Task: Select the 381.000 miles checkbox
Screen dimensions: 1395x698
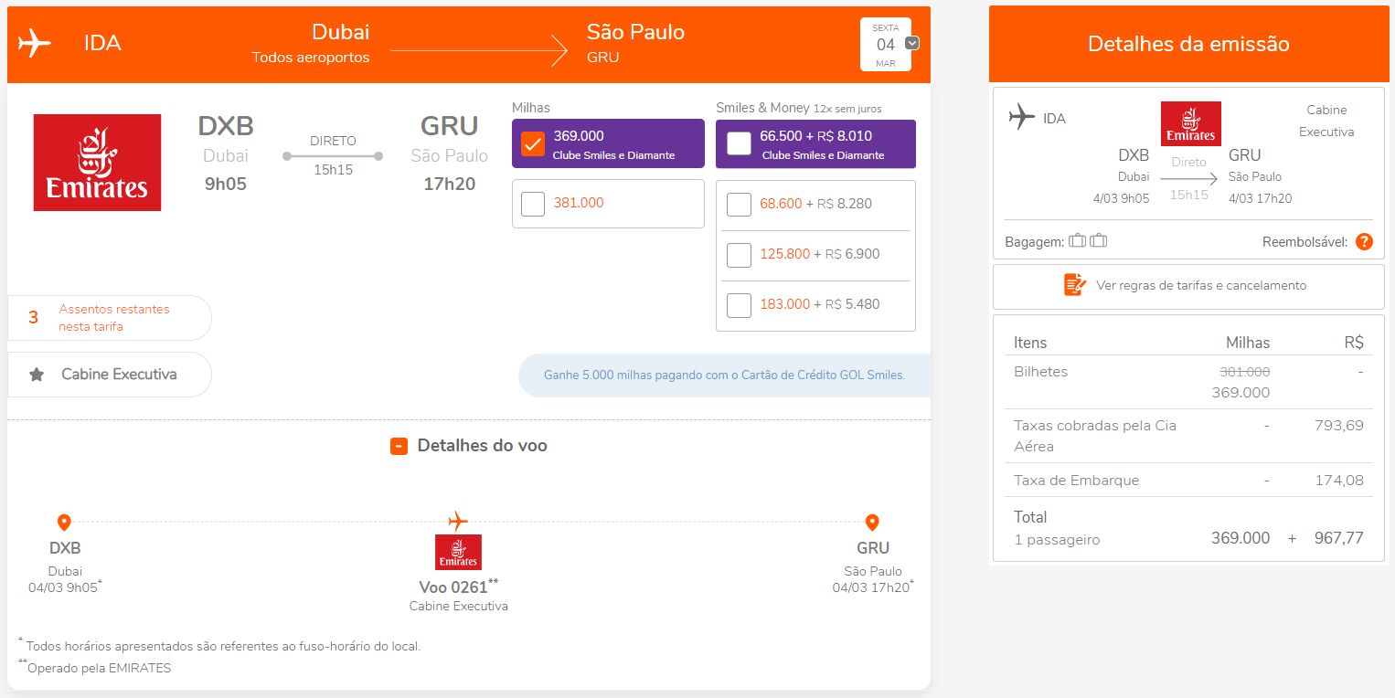Action: point(533,204)
